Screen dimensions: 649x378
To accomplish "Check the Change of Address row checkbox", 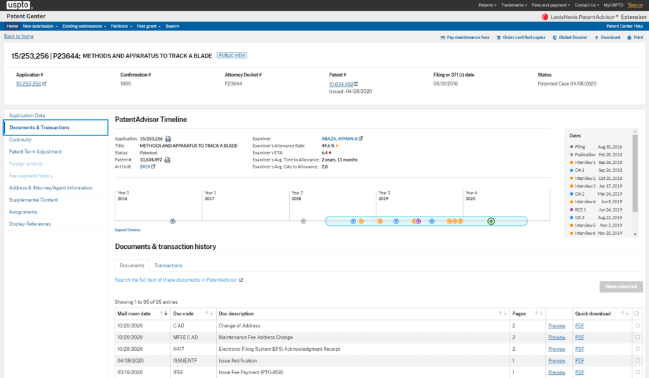I will pyautogui.click(x=638, y=325).
